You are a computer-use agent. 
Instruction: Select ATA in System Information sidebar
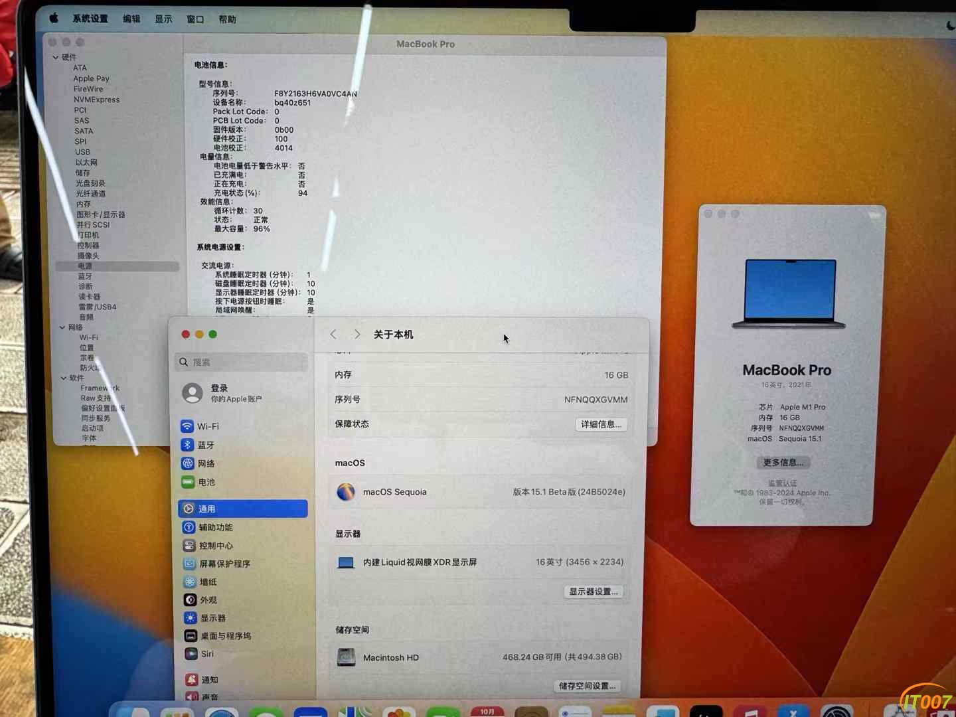coord(80,68)
